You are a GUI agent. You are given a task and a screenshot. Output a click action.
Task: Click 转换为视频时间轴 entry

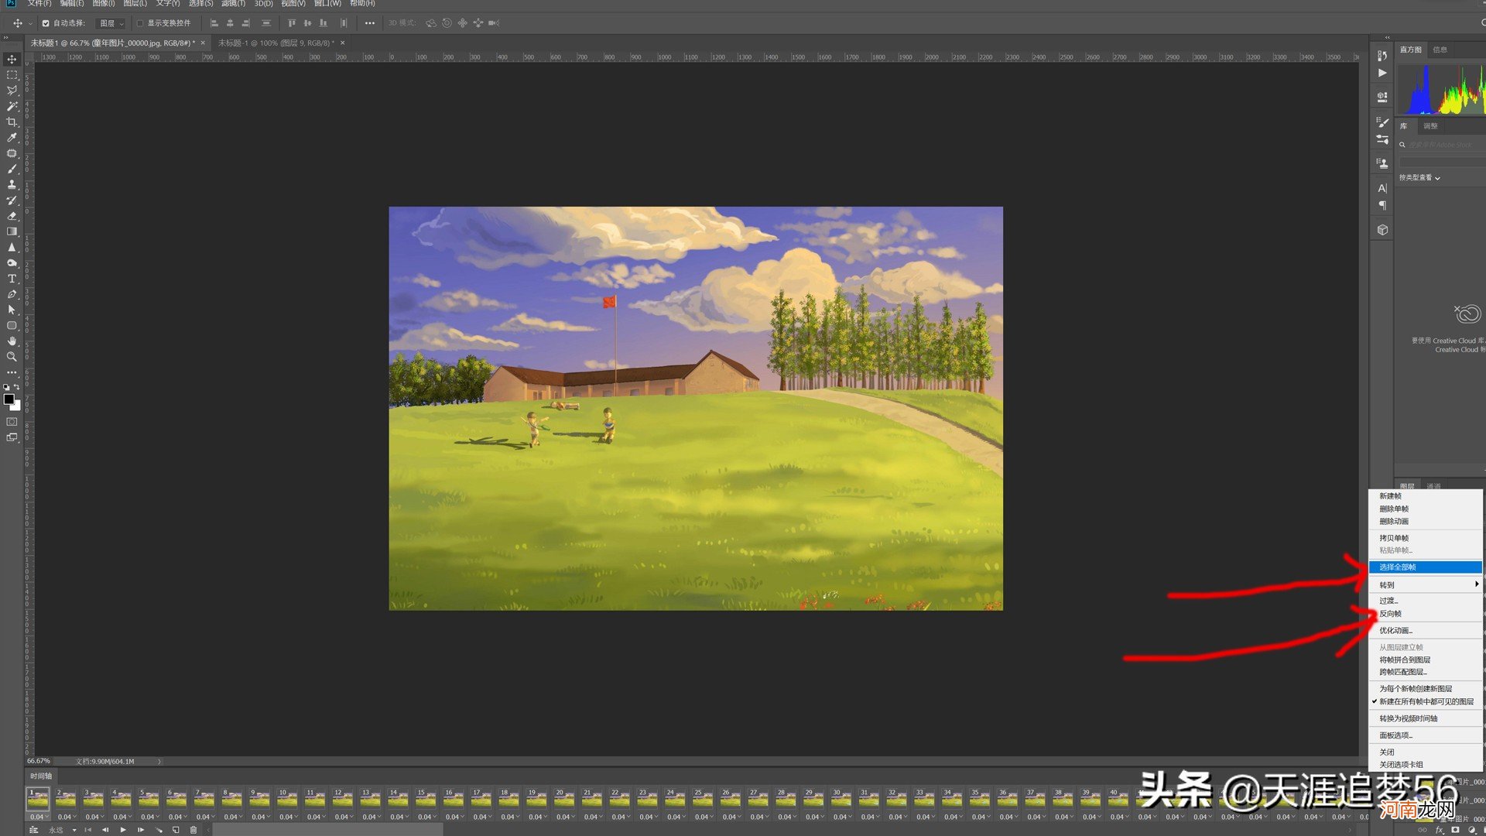coord(1426,718)
